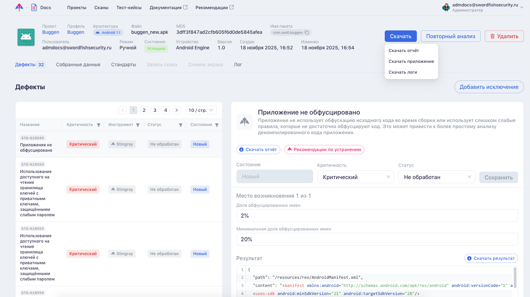Click the Stingray logo in header
The height and width of the screenshot is (297, 530).
(x=19, y=7)
